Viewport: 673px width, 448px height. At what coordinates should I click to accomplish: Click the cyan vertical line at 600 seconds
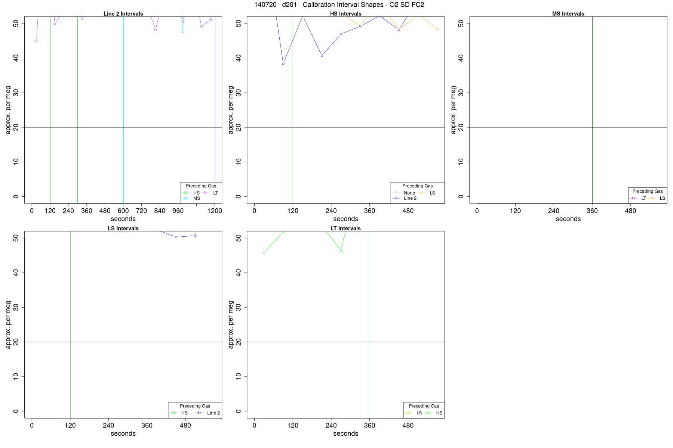[x=123, y=110]
